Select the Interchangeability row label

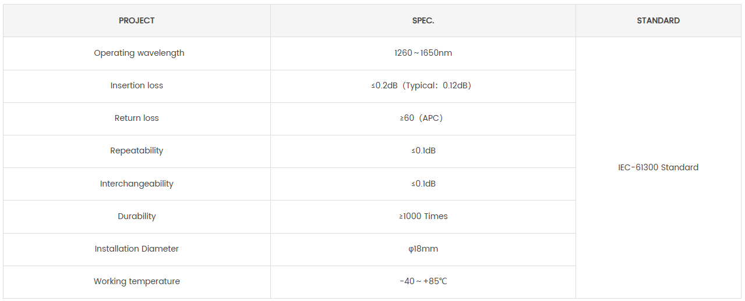pyautogui.click(x=137, y=184)
